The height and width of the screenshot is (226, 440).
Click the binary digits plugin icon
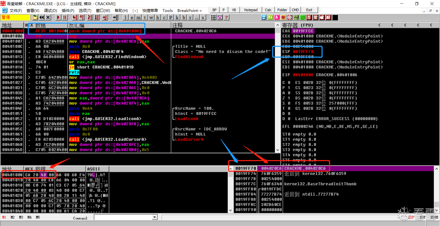[296, 17]
